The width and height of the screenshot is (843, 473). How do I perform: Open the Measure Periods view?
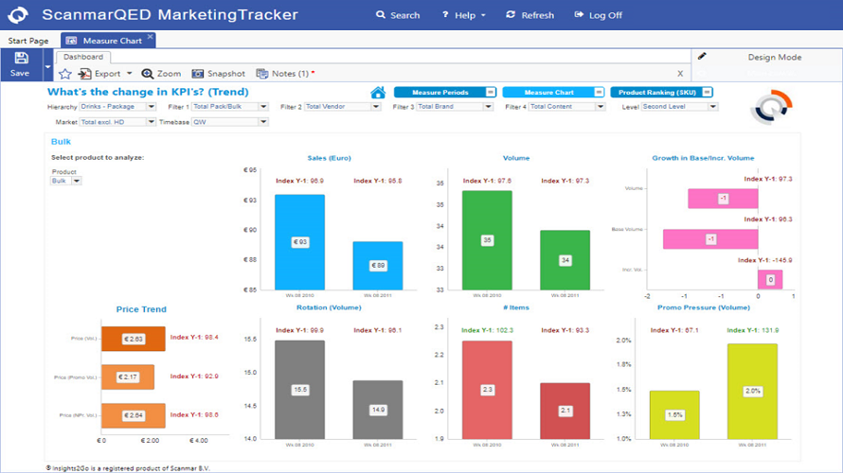(439, 93)
